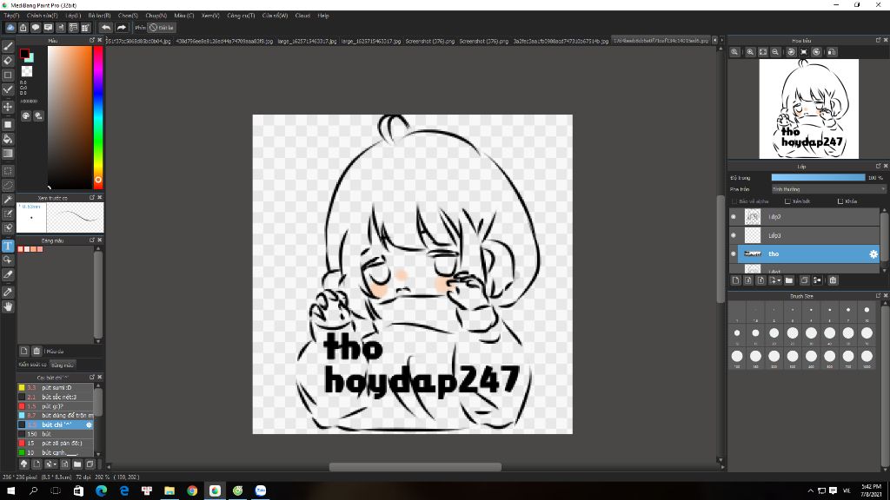Enable the Khóa lock checkbox
Image resolution: width=890 pixels, height=500 pixels.
click(x=840, y=201)
